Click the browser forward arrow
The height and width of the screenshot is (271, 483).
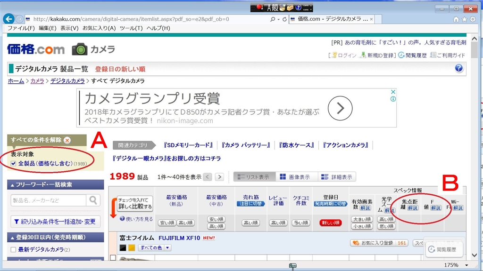coord(19,19)
